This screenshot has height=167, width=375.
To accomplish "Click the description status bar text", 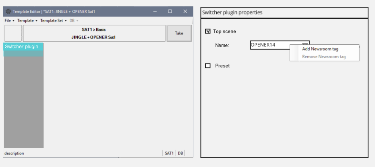I will click(x=14, y=153).
